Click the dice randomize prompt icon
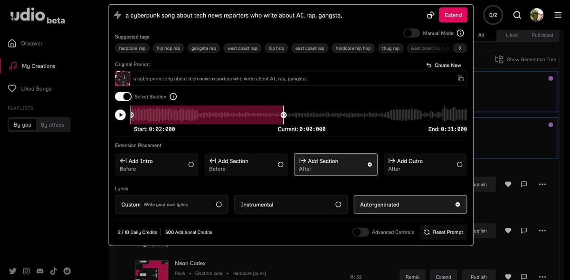The image size is (570, 280). [x=430, y=15]
